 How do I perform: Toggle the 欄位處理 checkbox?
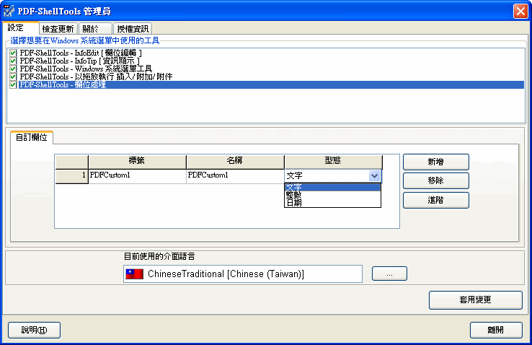13,84
